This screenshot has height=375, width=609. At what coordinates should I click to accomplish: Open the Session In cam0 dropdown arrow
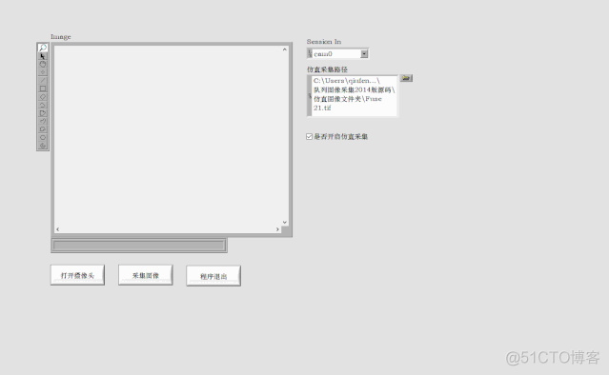click(364, 53)
